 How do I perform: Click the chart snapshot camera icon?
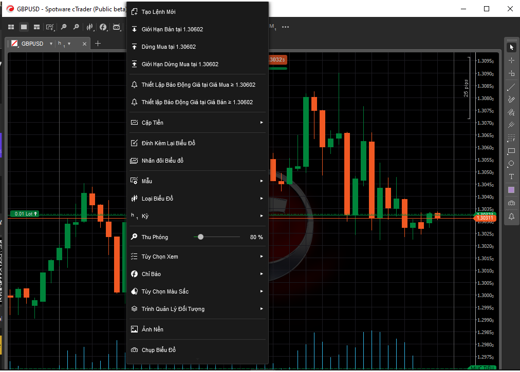pos(511,203)
